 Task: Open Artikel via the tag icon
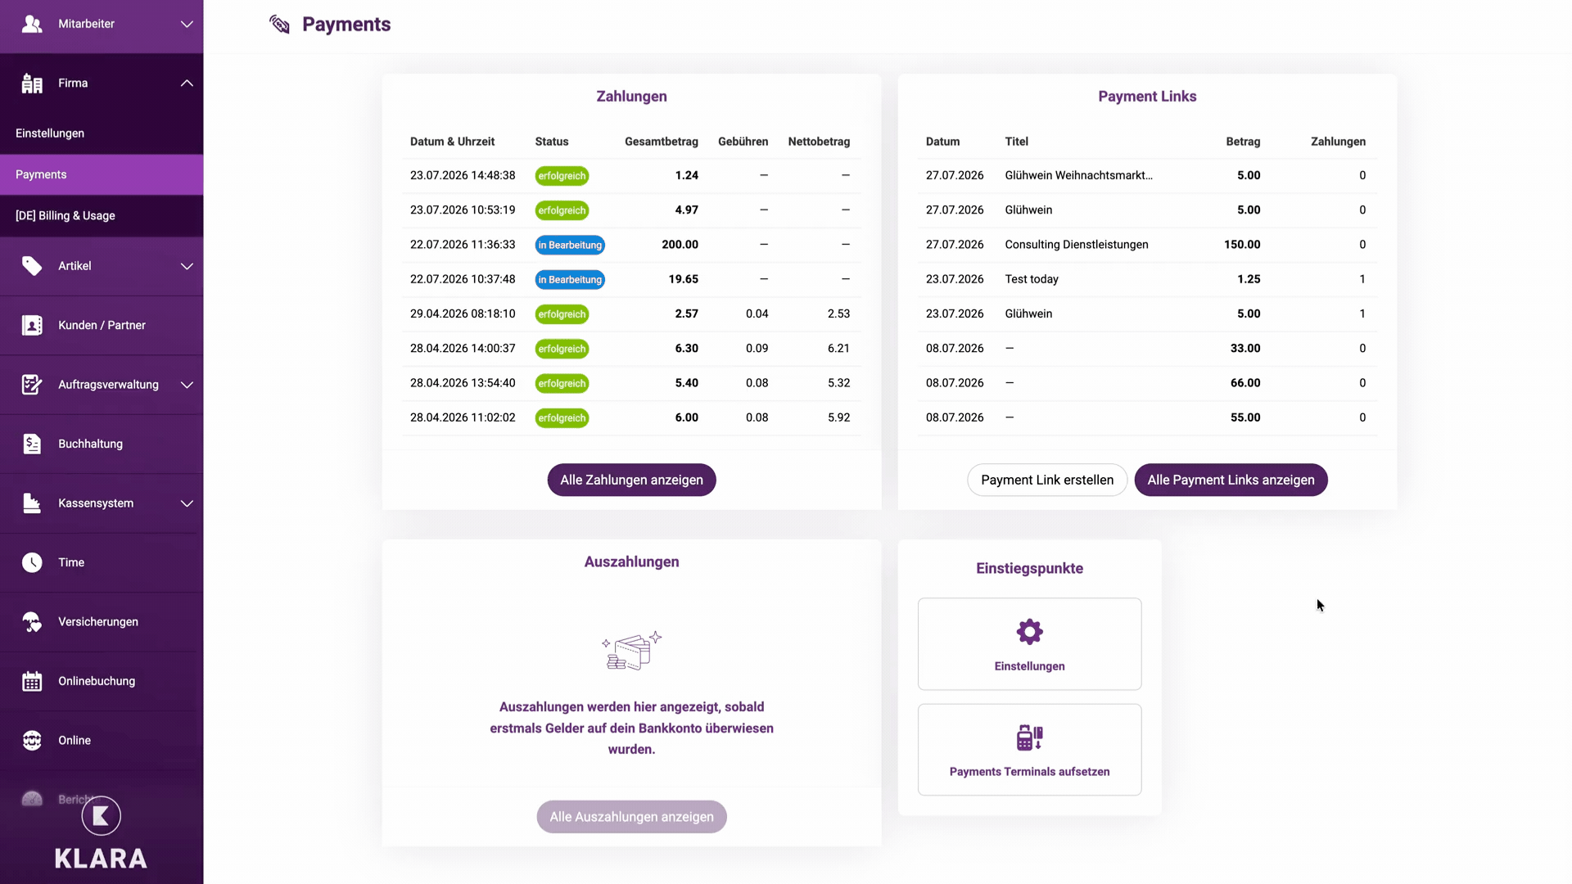(x=32, y=266)
